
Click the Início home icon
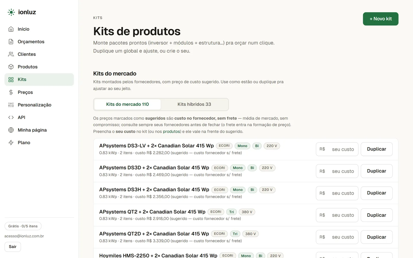click(x=11, y=29)
